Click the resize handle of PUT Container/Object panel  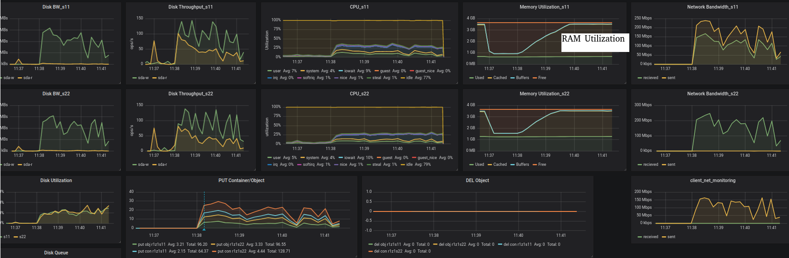[355, 256]
